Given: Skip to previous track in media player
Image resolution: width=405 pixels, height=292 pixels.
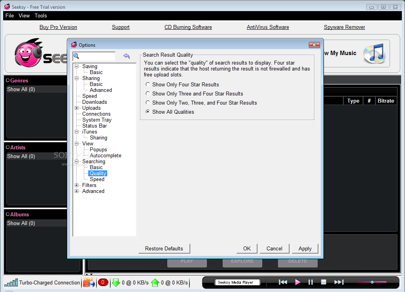Looking at the screenshot, I should click(283, 282).
